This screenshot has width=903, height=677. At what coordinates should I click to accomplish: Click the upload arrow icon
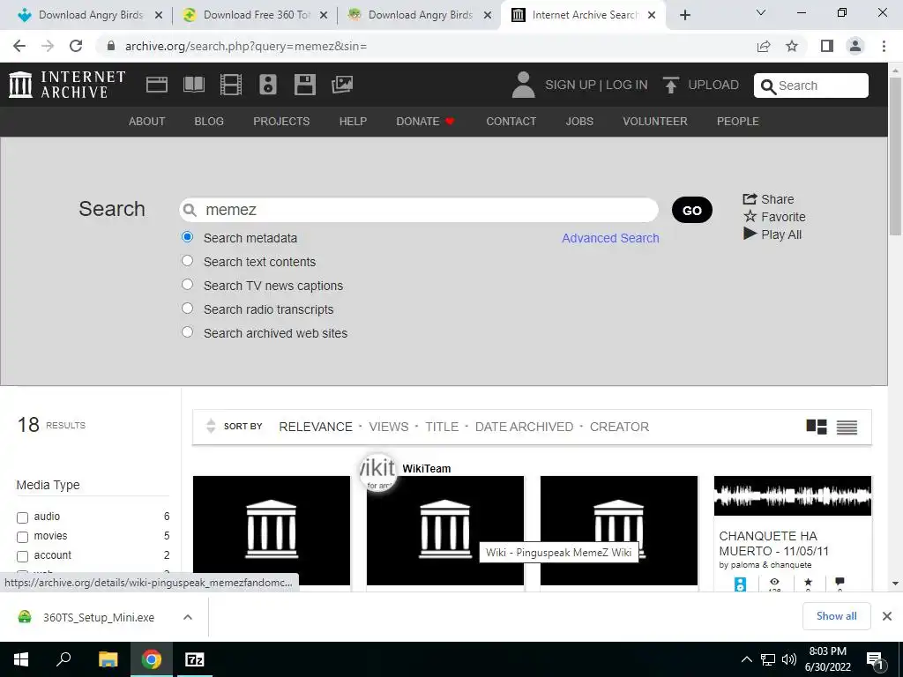click(670, 86)
